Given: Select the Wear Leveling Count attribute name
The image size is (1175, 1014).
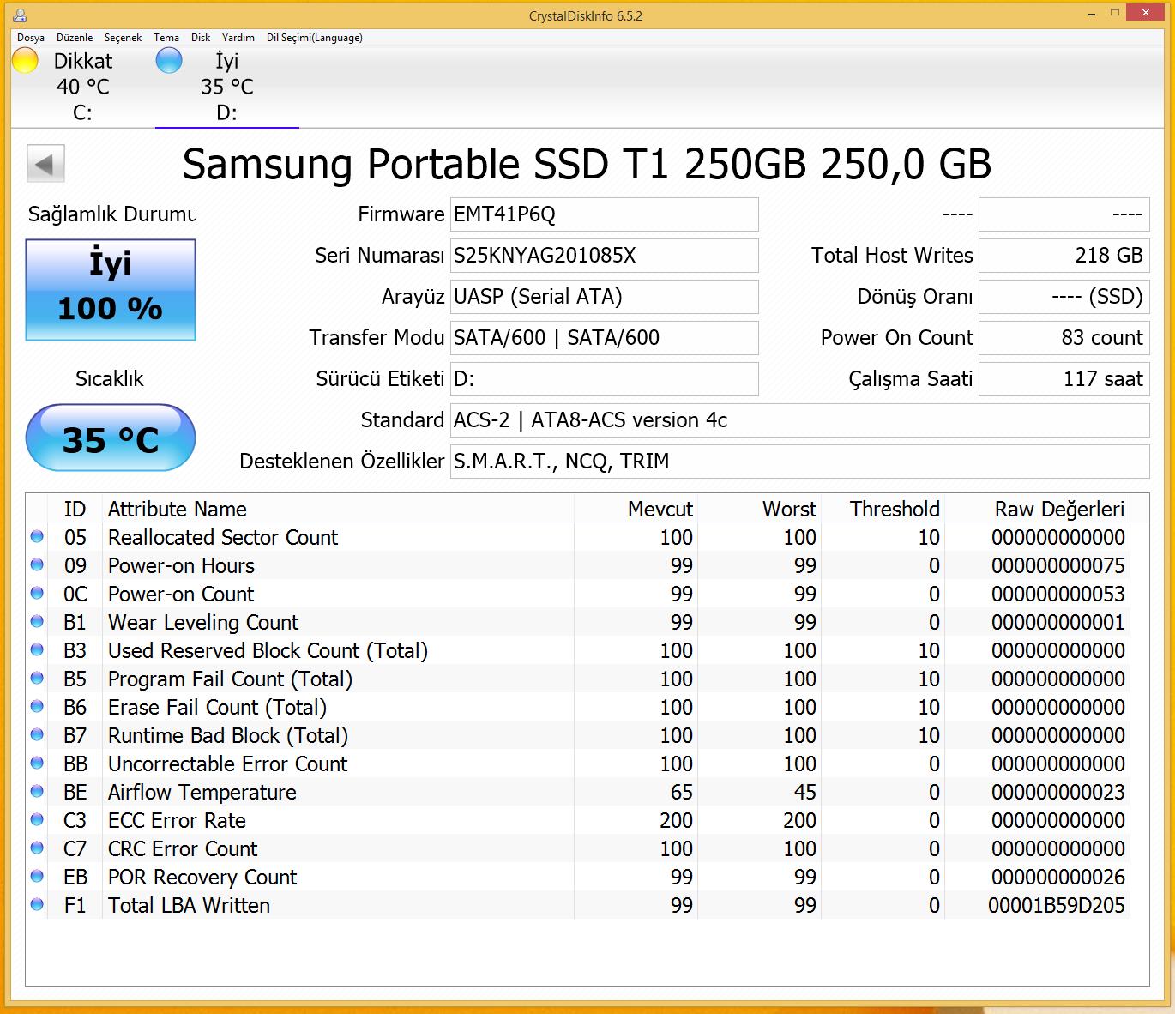Looking at the screenshot, I should [x=203, y=622].
